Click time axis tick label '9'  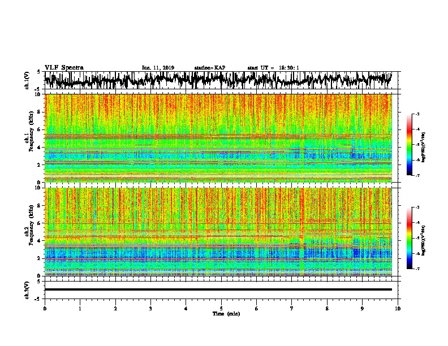[x=362, y=309]
